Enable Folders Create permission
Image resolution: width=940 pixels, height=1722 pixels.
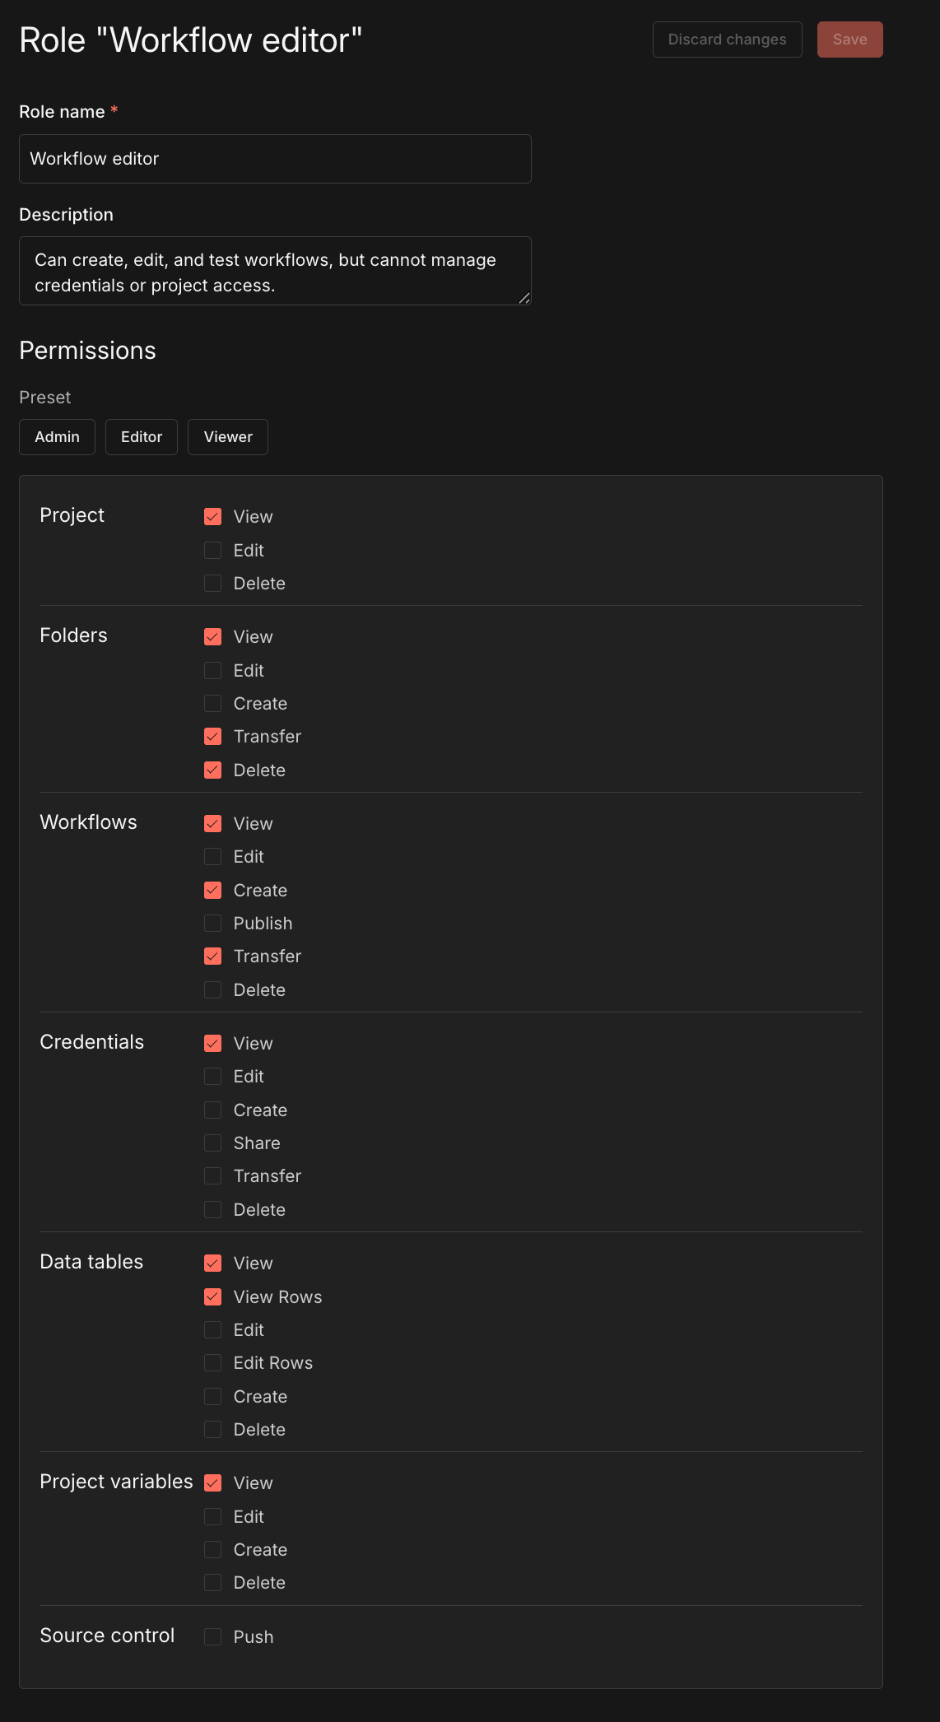(x=213, y=704)
